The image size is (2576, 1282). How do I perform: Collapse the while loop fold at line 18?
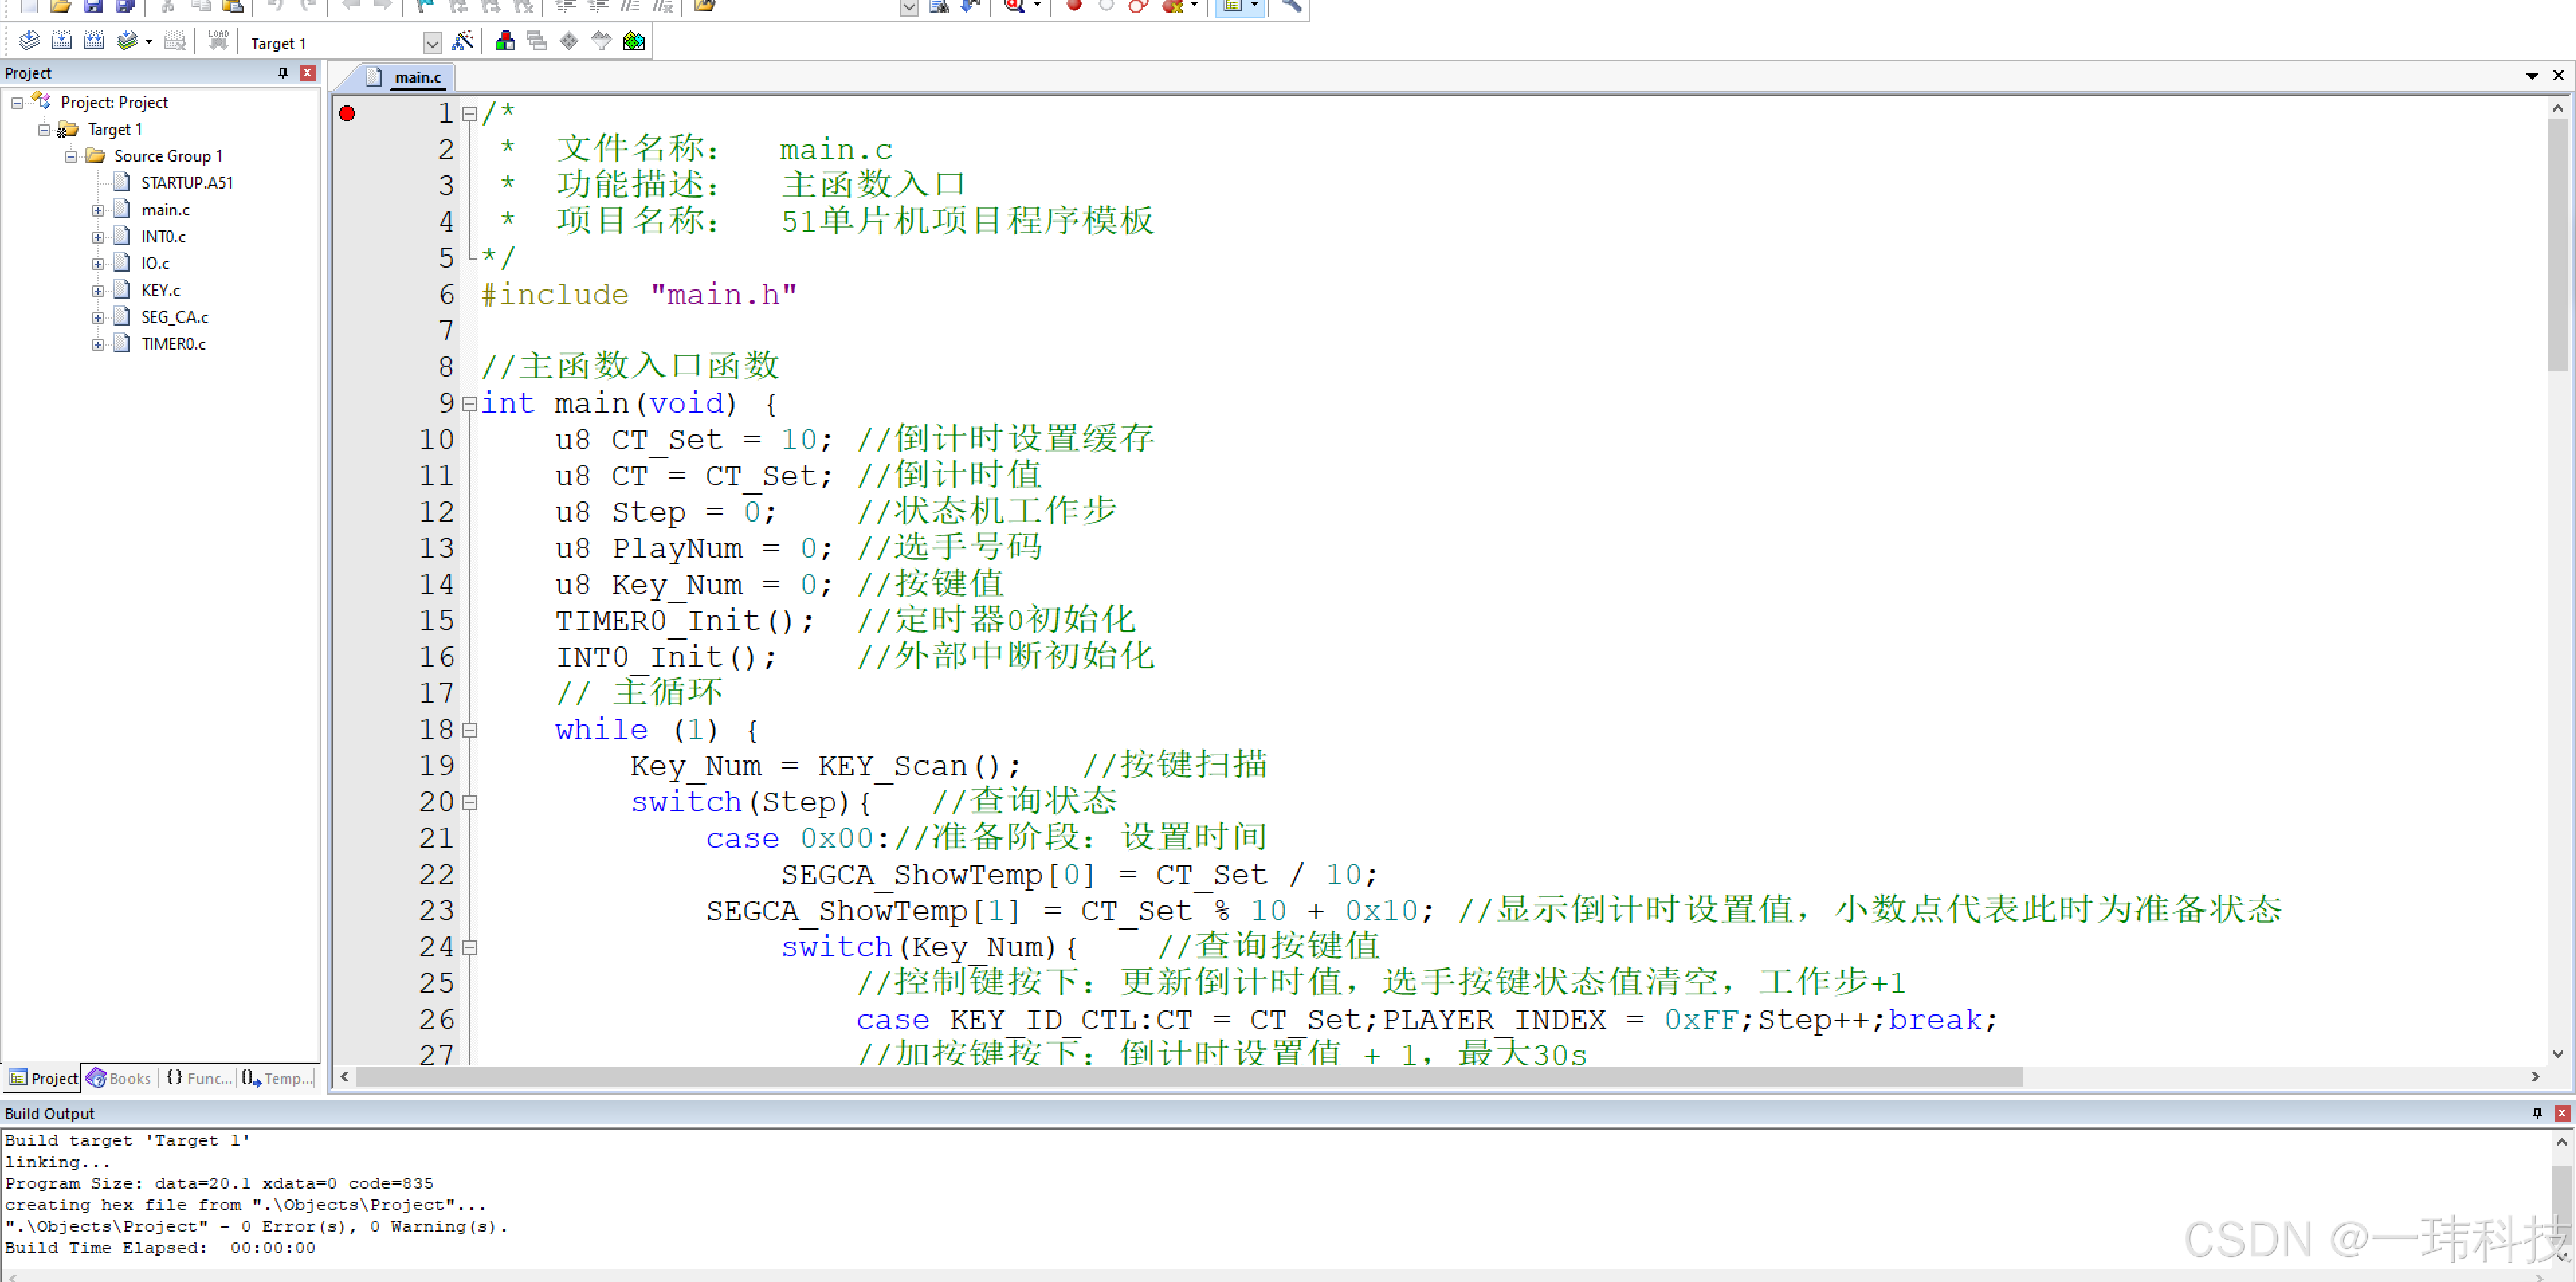[x=469, y=730]
